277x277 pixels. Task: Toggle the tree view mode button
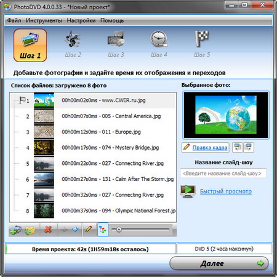(x=103, y=230)
